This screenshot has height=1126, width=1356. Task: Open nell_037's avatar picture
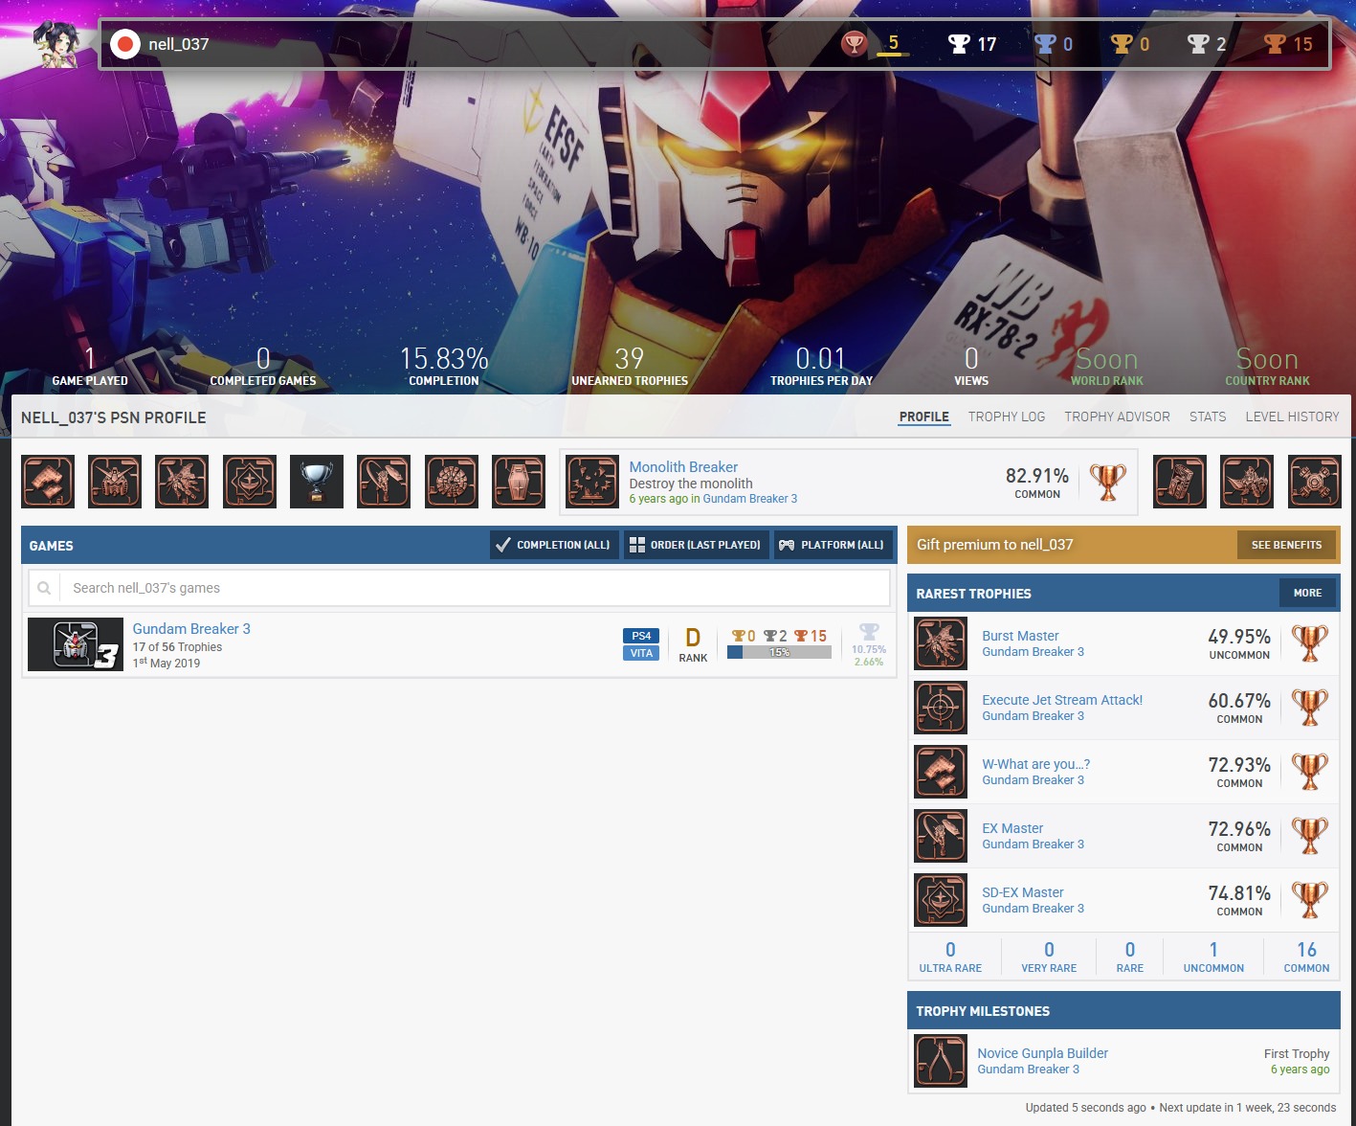56,44
